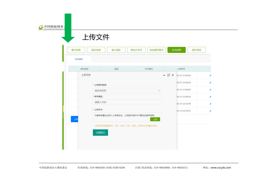
Task: Minimize the 上传文件 dialog
Action: pyautogui.click(x=164, y=75)
